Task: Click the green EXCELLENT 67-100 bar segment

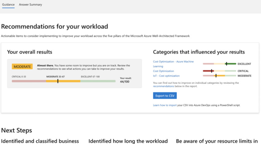Action: click(x=98, y=81)
